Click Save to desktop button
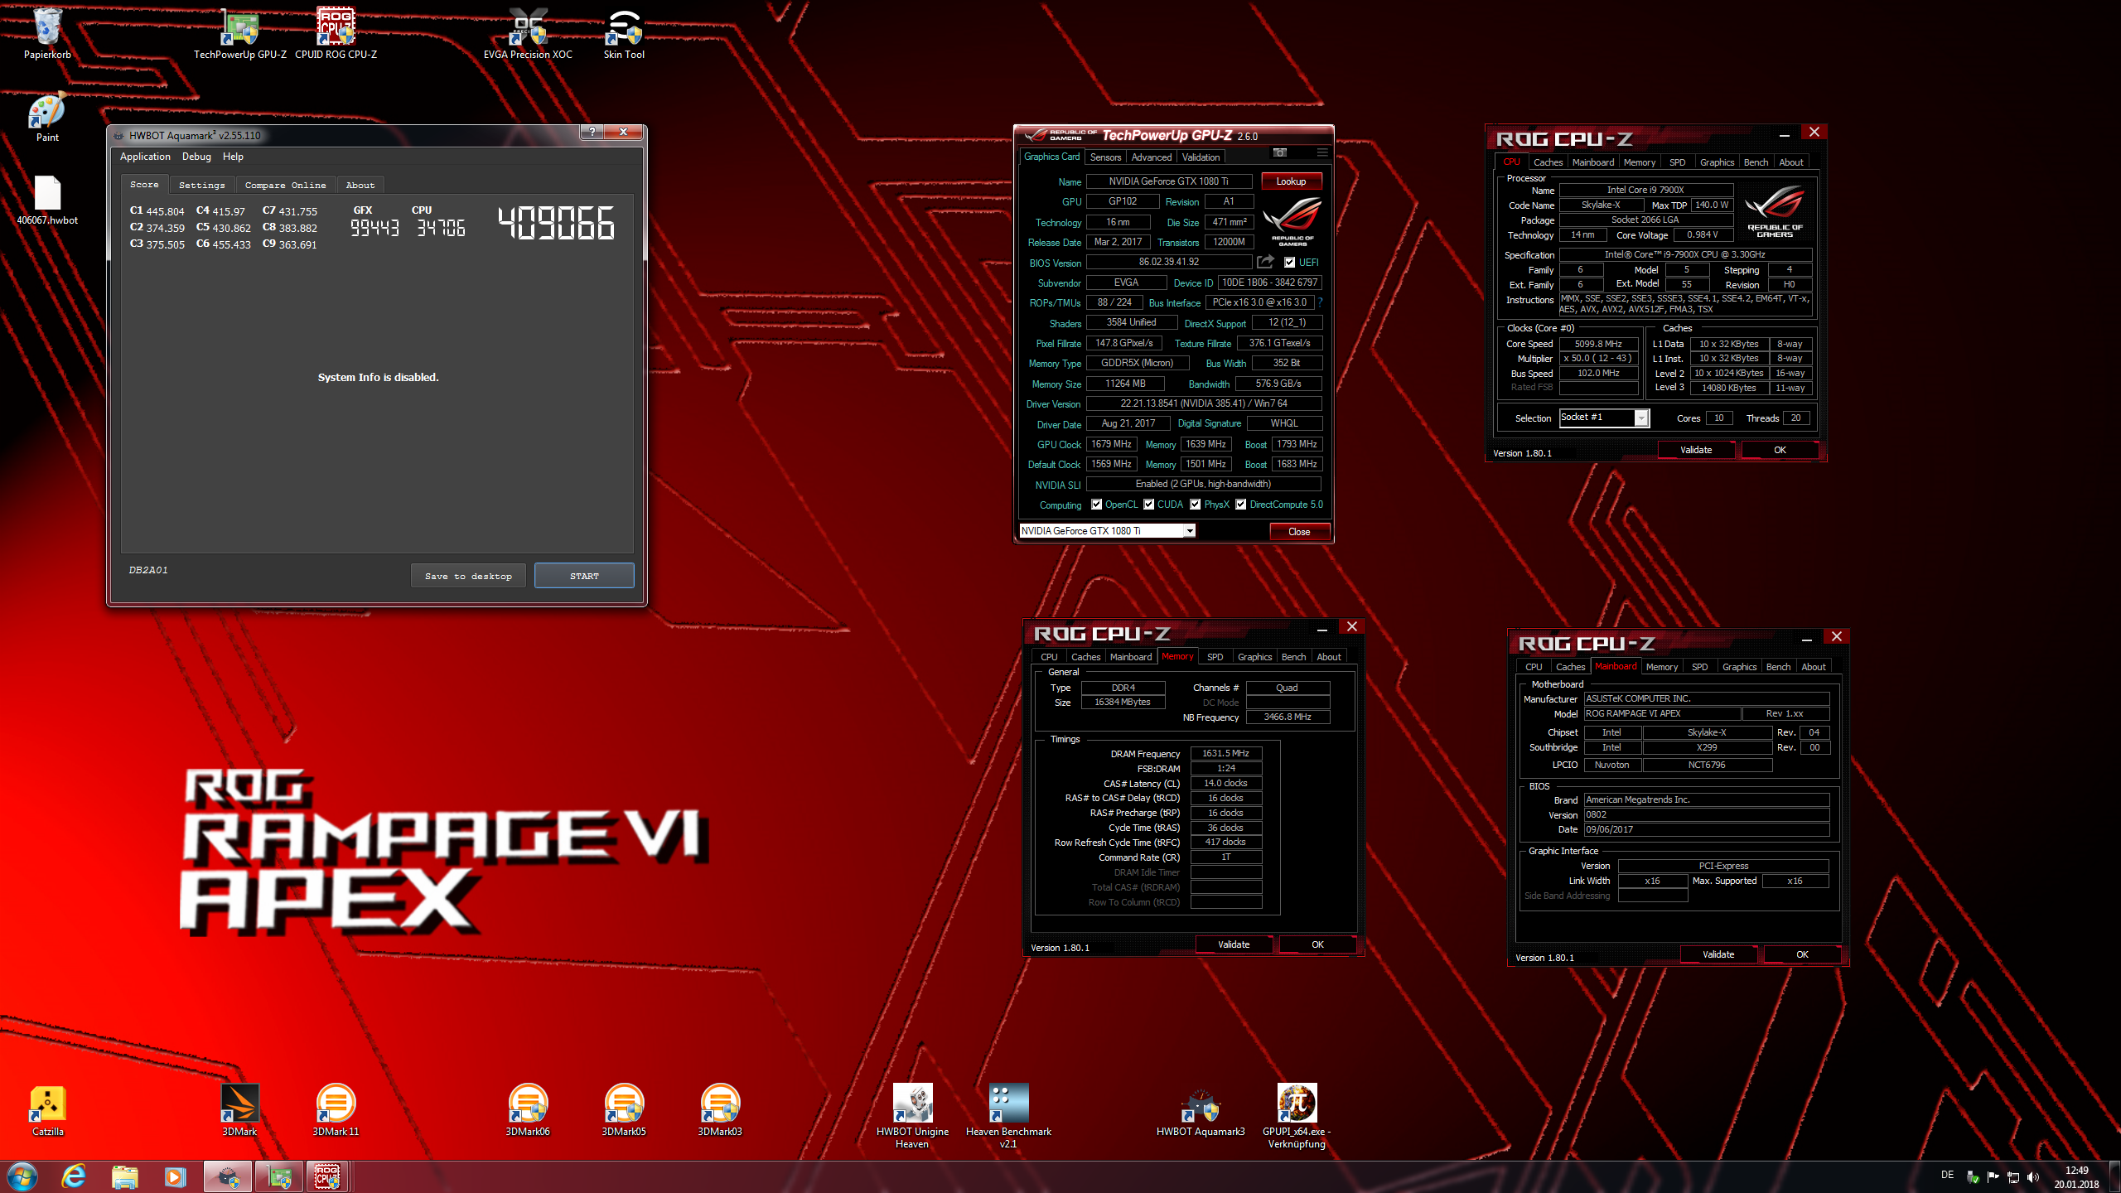Image resolution: width=2121 pixels, height=1193 pixels. [x=468, y=576]
